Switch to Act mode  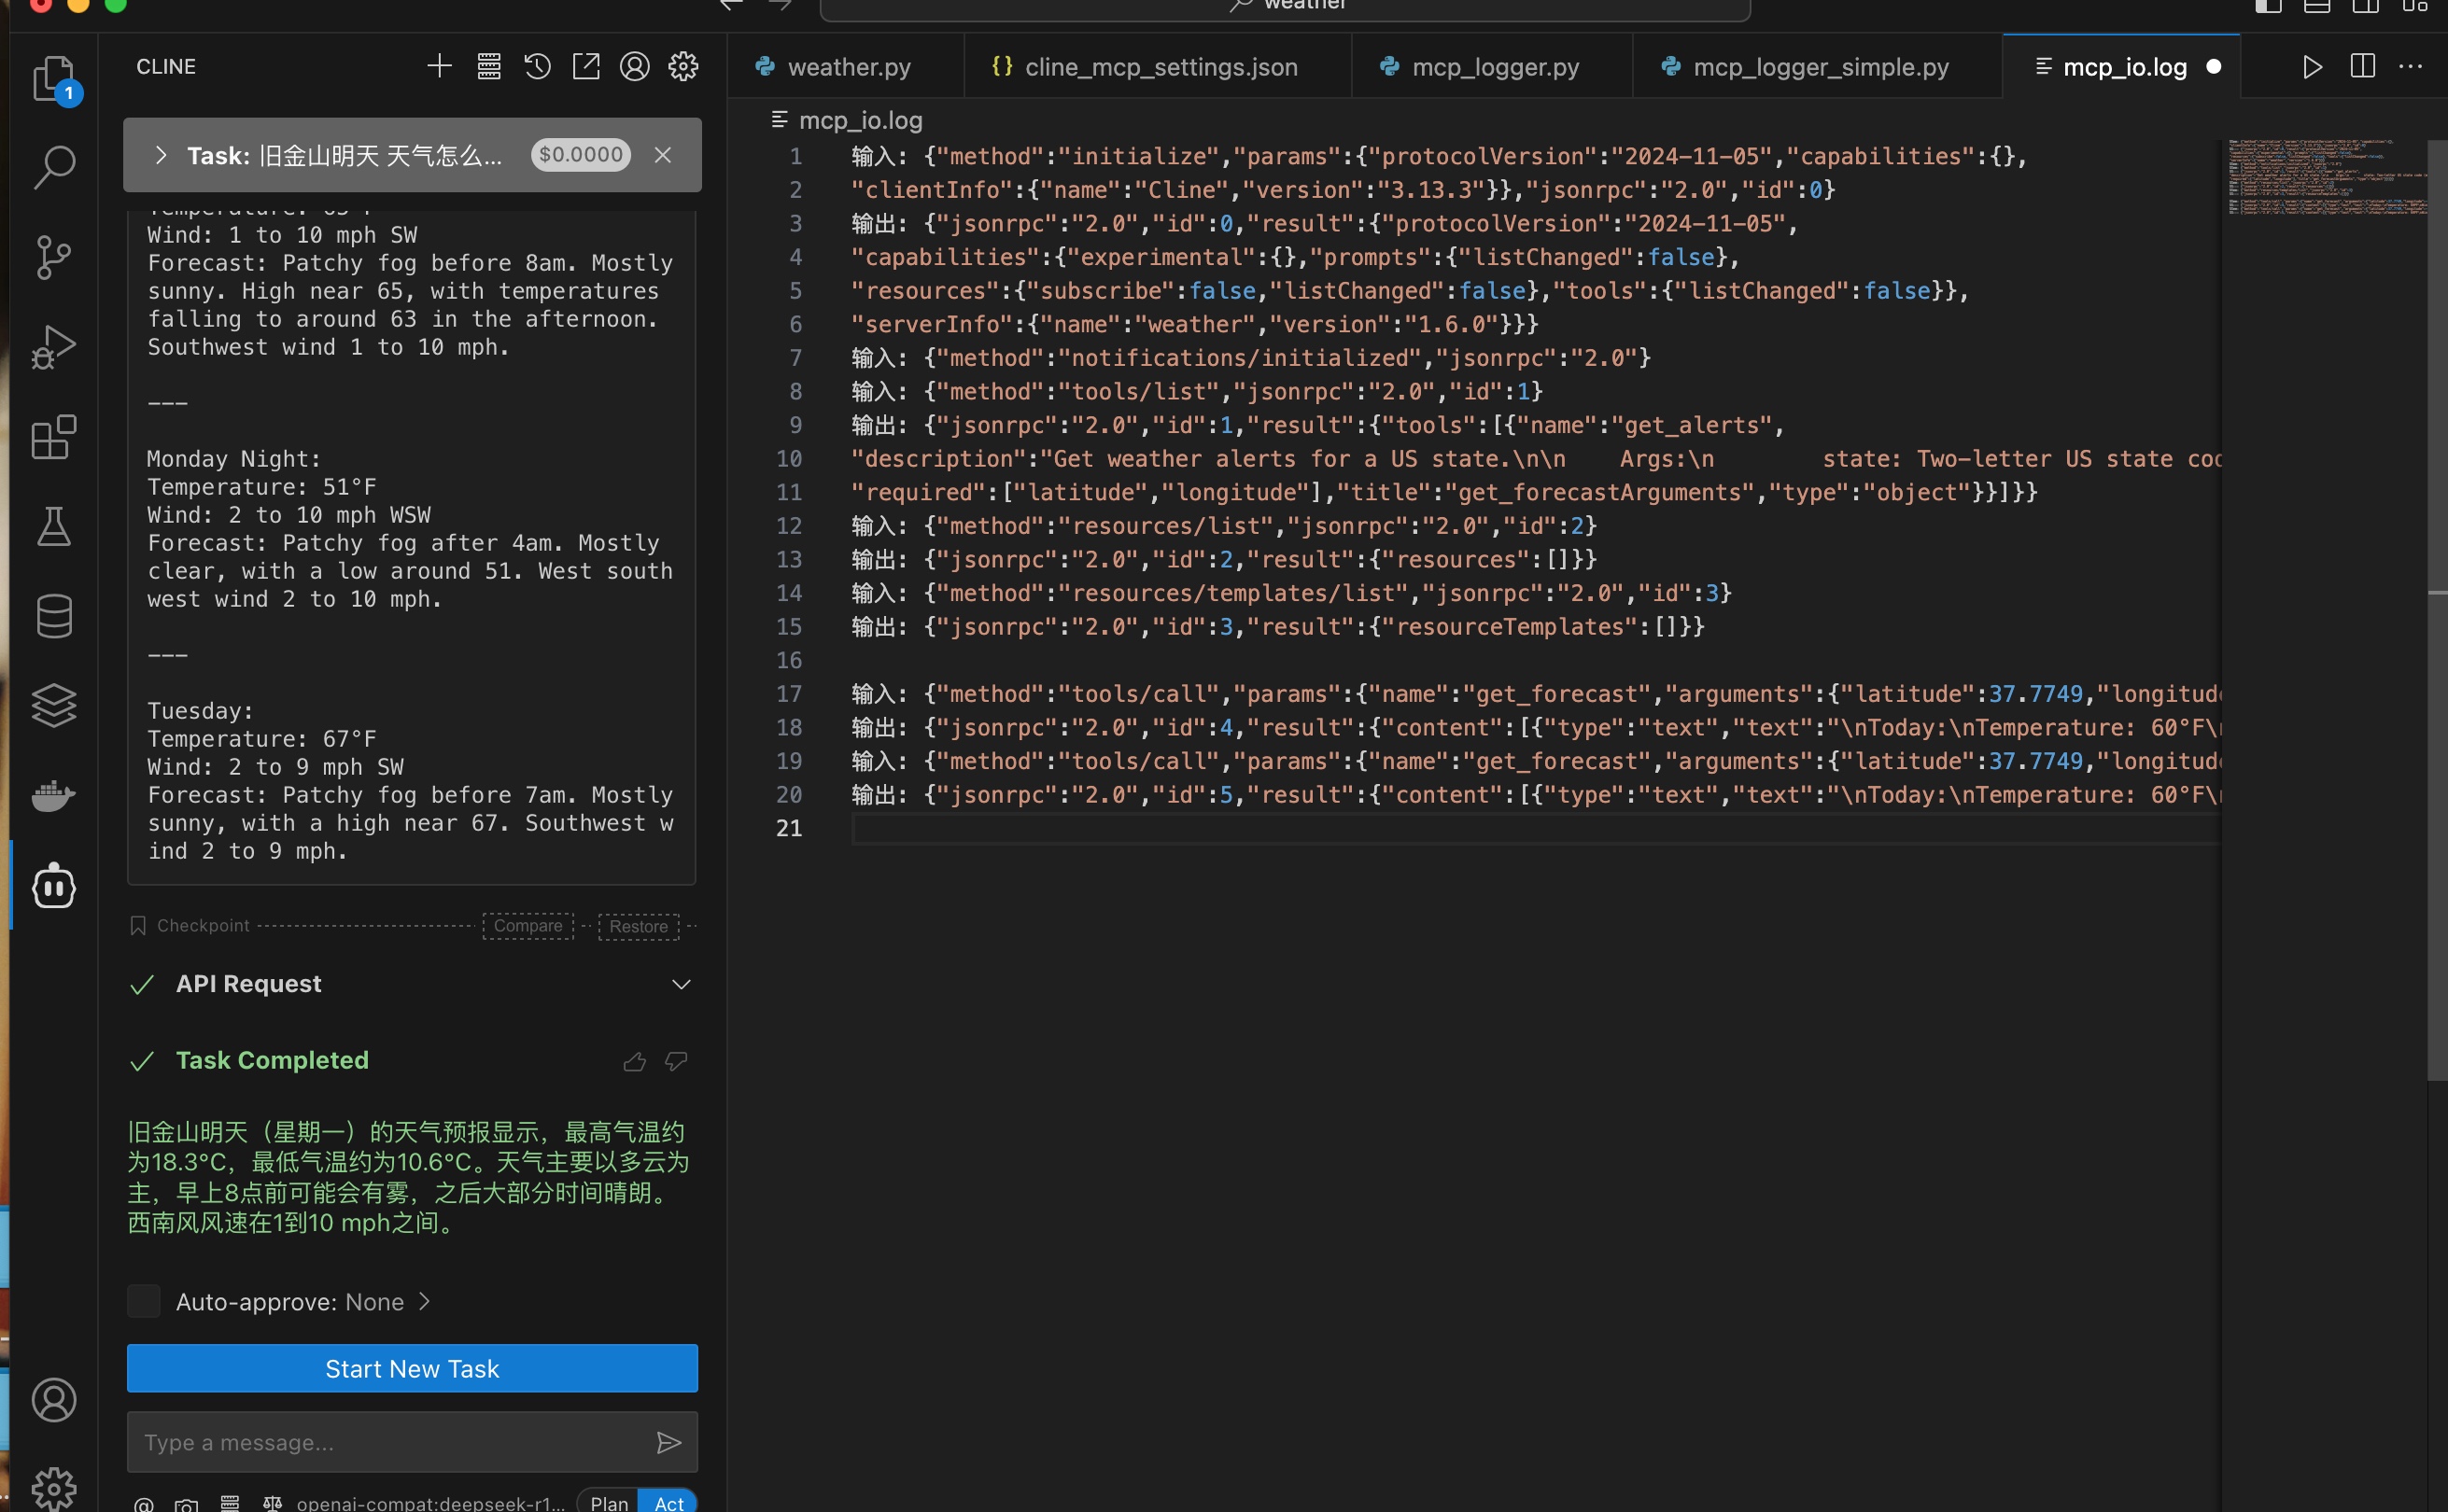point(669,1502)
